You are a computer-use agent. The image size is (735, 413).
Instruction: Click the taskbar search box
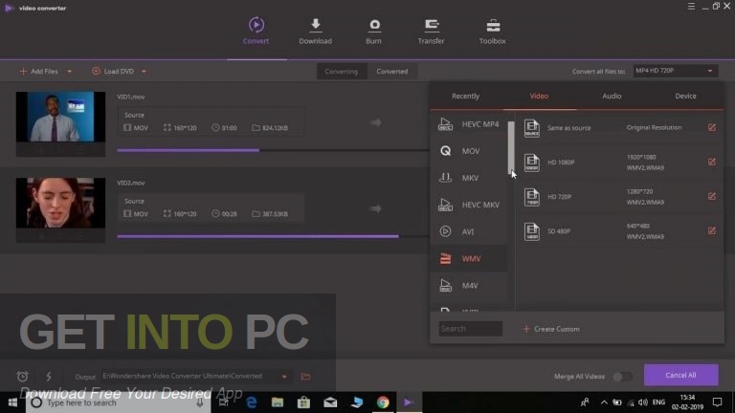(x=118, y=402)
